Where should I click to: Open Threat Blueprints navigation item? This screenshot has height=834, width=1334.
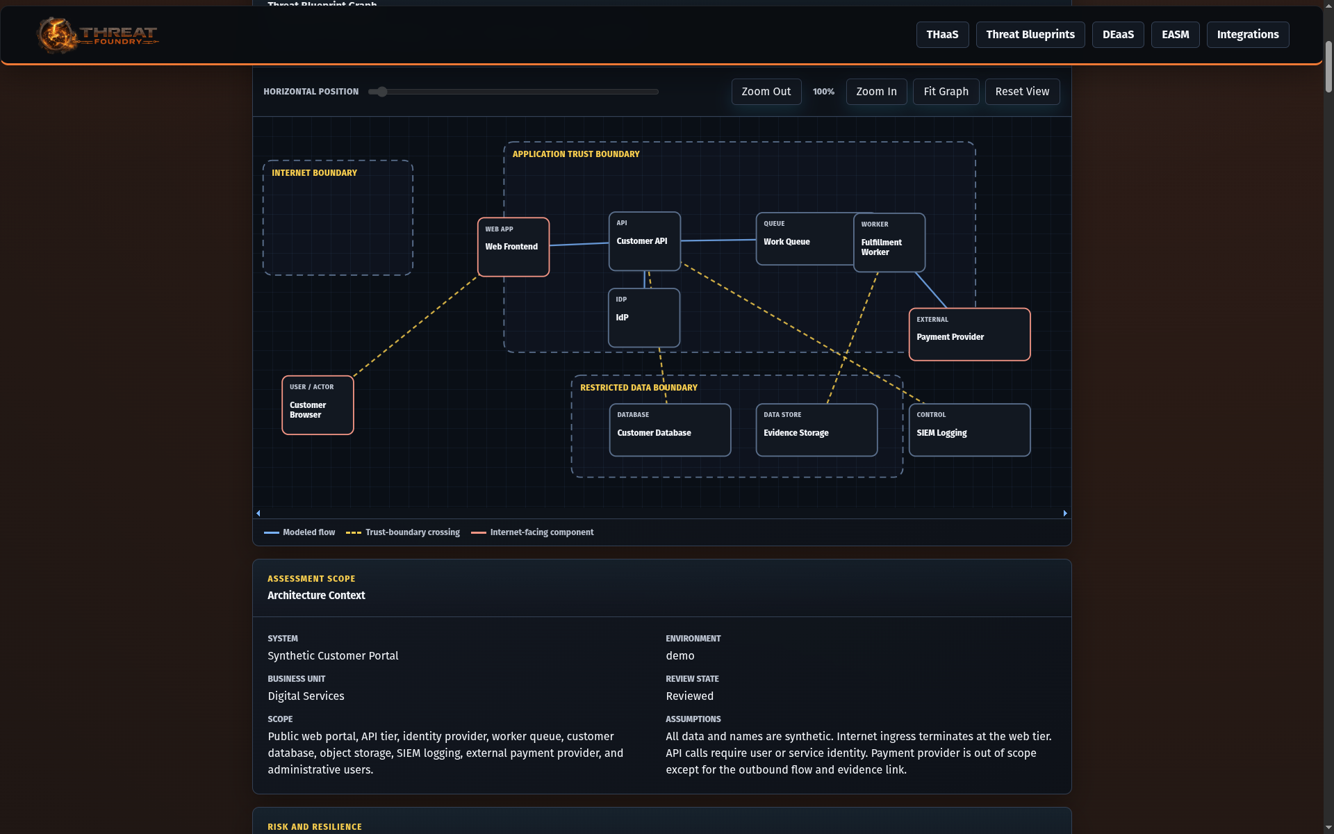(1030, 35)
